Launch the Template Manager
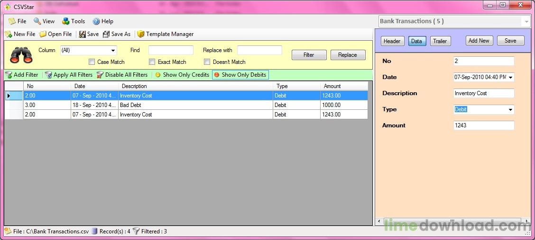 pos(141,34)
